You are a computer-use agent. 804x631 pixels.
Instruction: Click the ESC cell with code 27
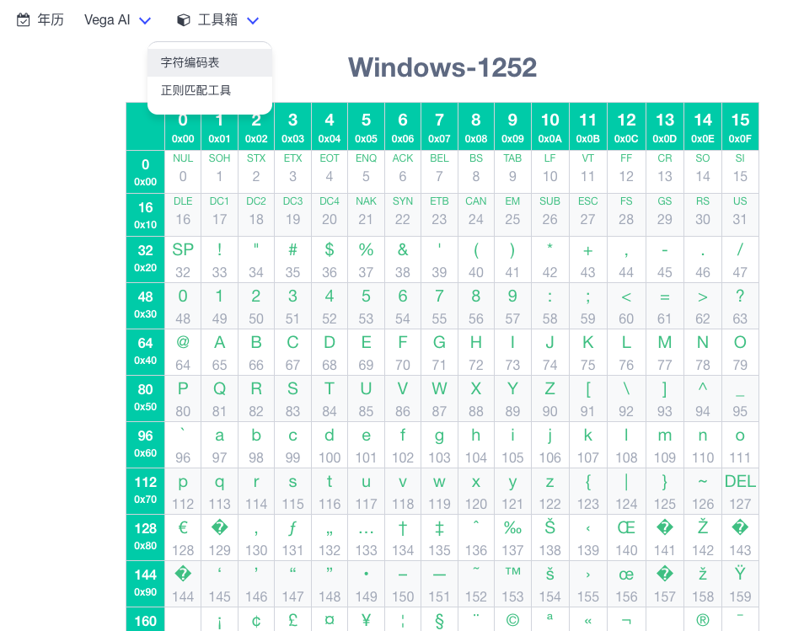click(x=588, y=215)
